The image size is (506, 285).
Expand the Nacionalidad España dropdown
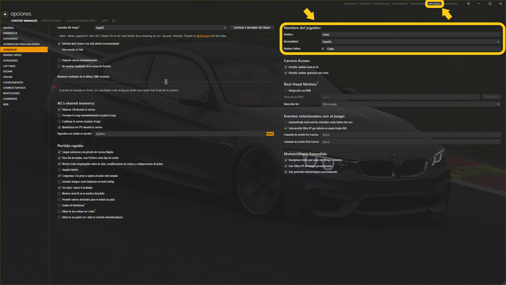(411, 42)
